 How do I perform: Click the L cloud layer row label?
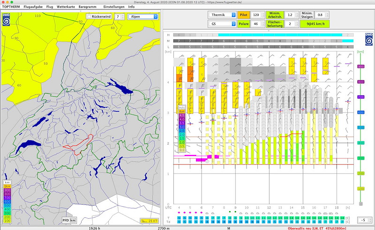(168, 47)
